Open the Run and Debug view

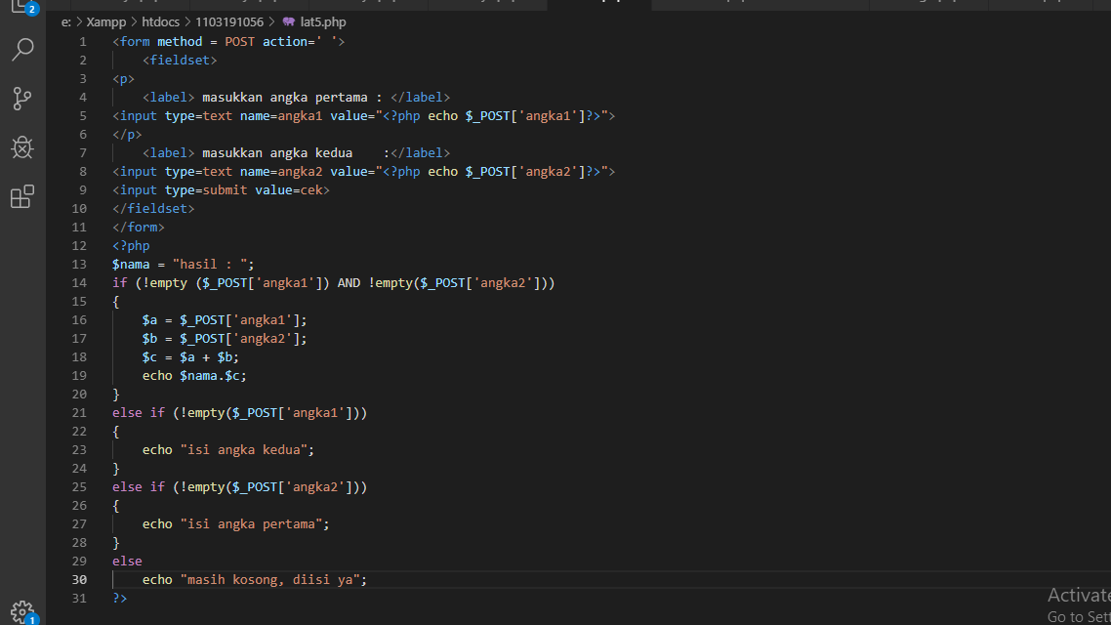[22, 147]
